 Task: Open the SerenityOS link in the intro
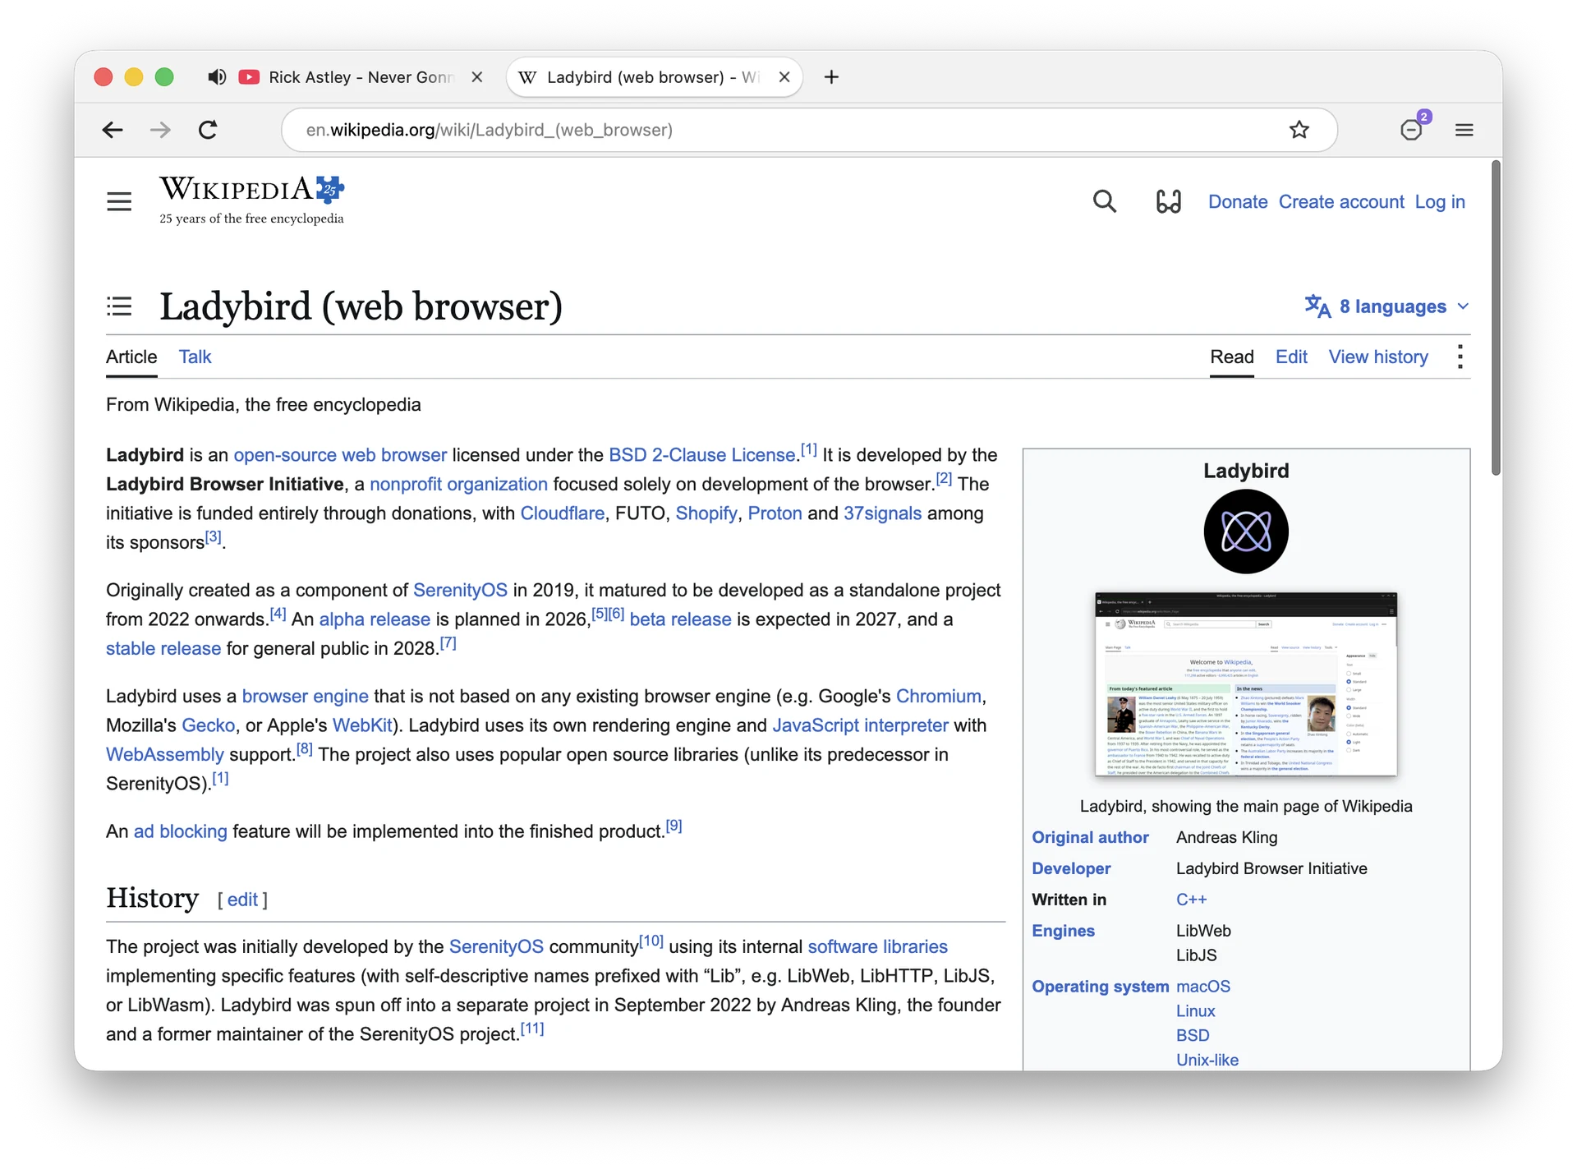click(460, 590)
